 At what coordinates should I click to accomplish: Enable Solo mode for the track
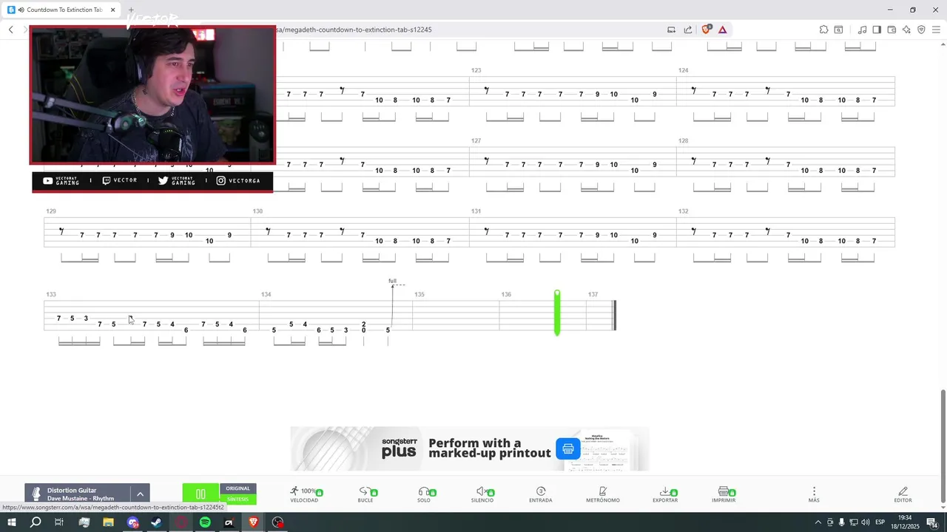tap(424, 494)
